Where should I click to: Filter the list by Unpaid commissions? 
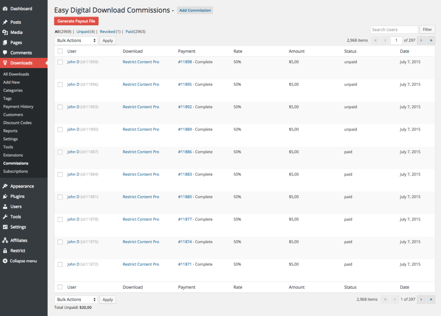coord(83,32)
